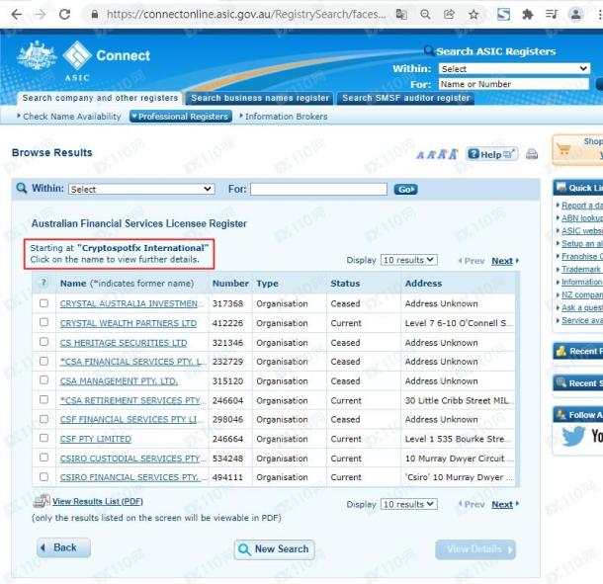Screen dimensions: 603x584
Task: Open CS HERITAGE SECURITIES LTD link
Action: [x=124, y=343]
